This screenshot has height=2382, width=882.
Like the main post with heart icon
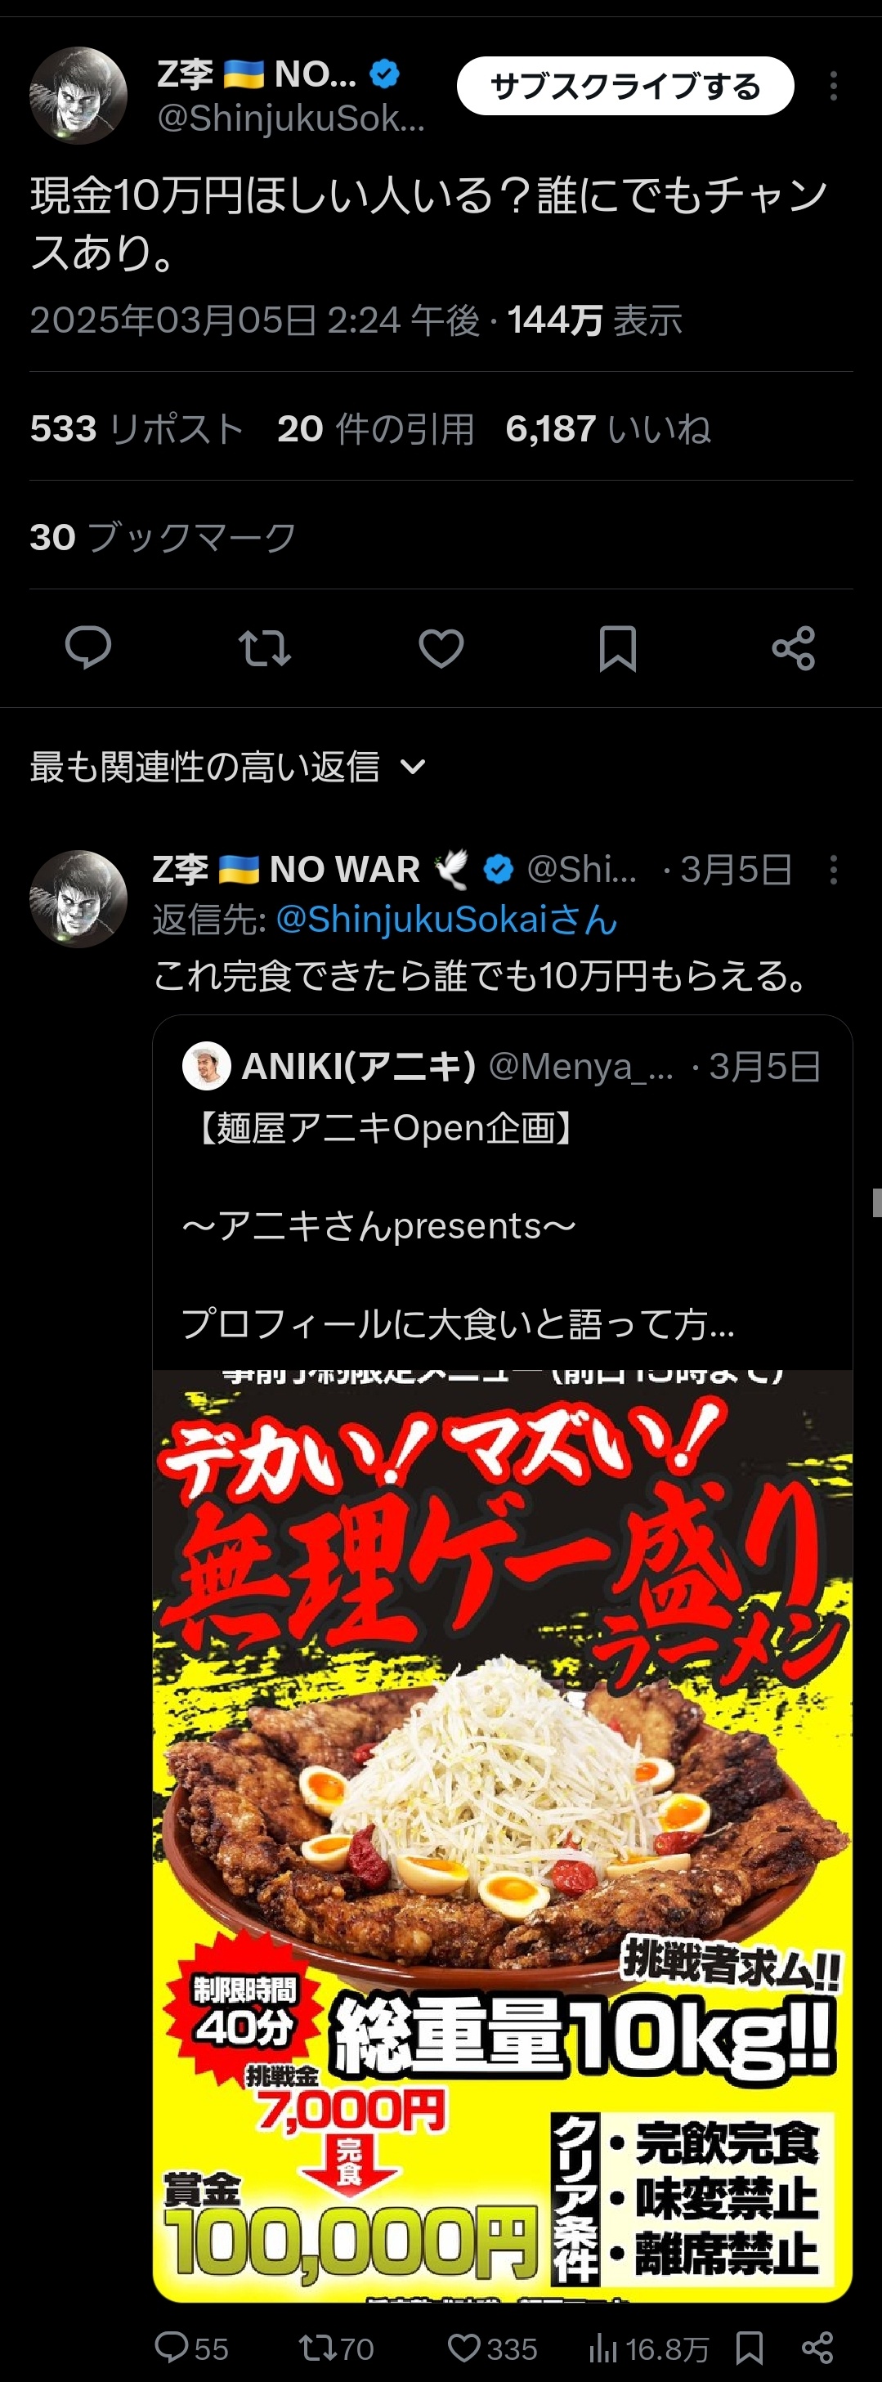pyautogui.click(x=441, y=647)
